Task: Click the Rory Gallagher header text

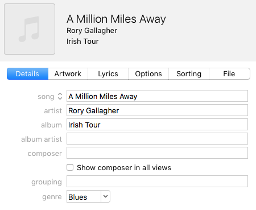Action: pos(92,31)
